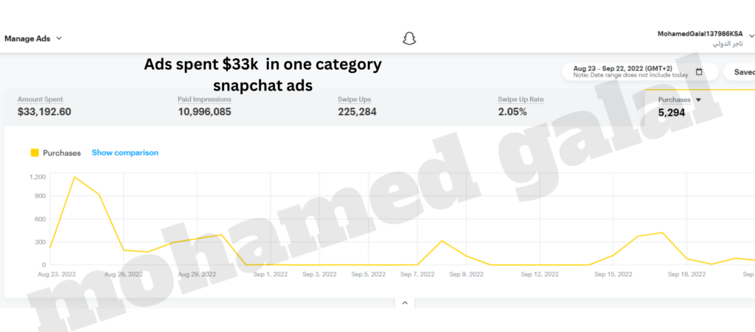The width and height of the screenshot is (755, 332).
Task: Open the calendar icon in date range
Action: [x=699, y=72]
